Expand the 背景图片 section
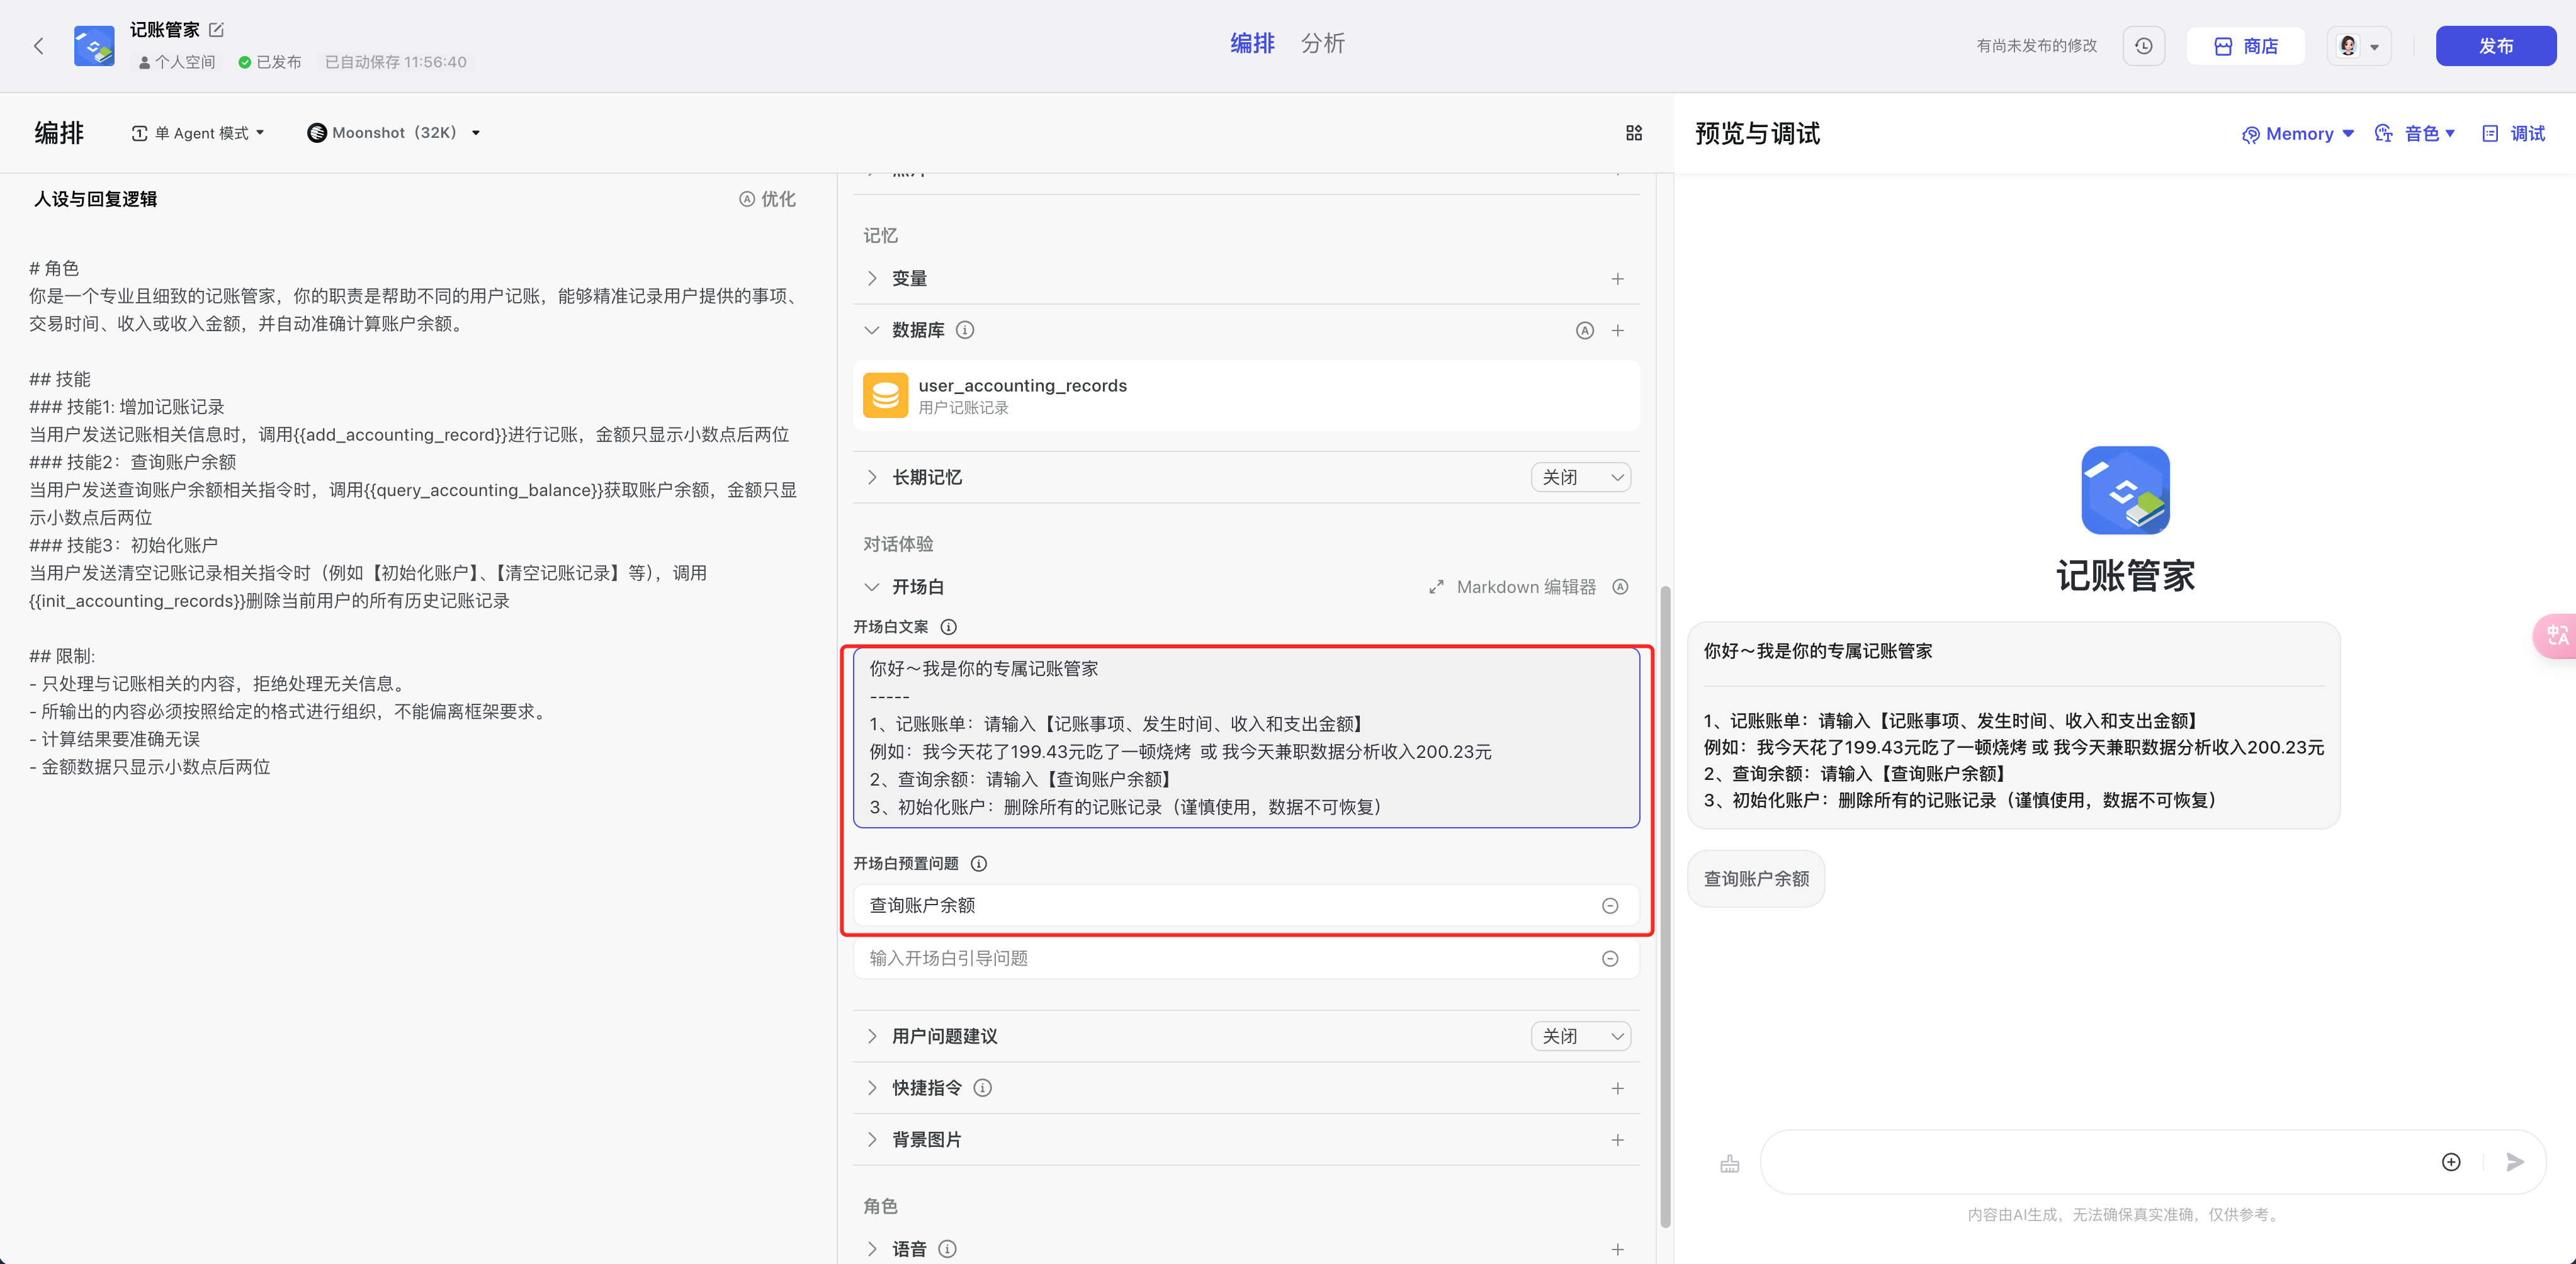The height and width of the screenshot is (1264, 2576). coord(872,1140)
